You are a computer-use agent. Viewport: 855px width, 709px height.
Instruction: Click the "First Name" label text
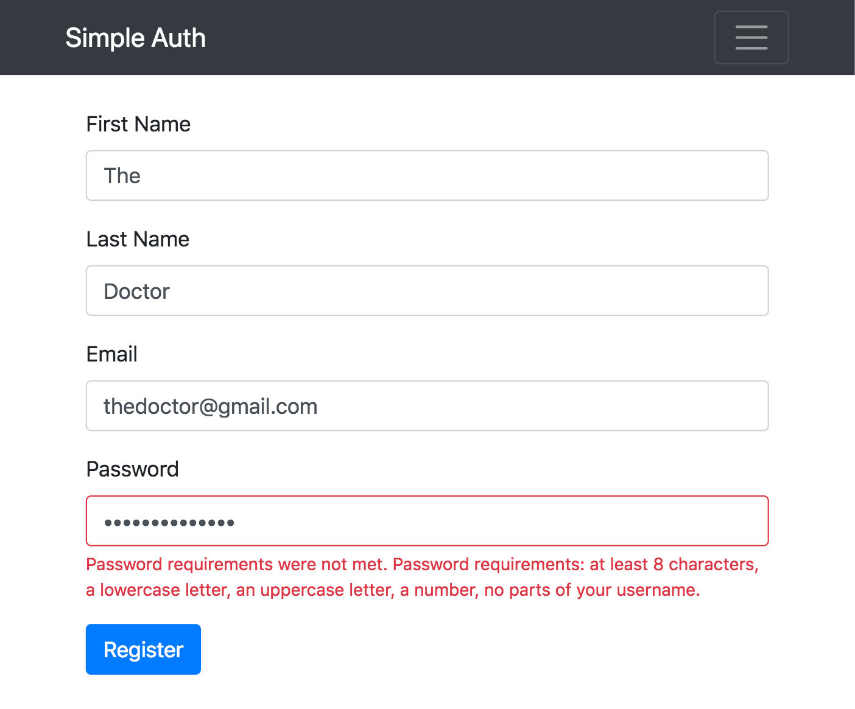click(138, 124)
